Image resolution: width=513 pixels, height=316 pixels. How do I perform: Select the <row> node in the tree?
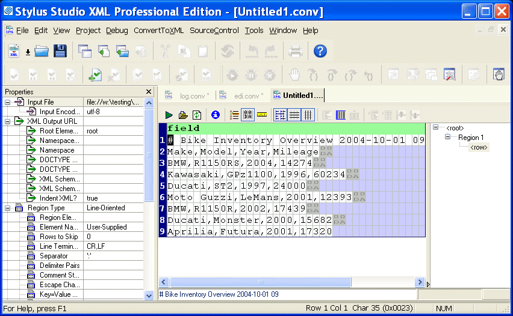coord(479,147)
